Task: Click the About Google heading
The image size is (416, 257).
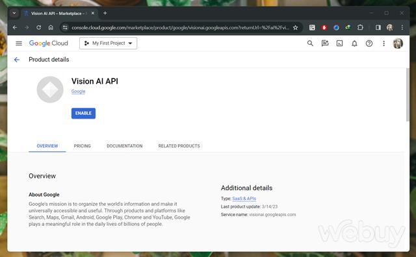Action: [44, 195]
